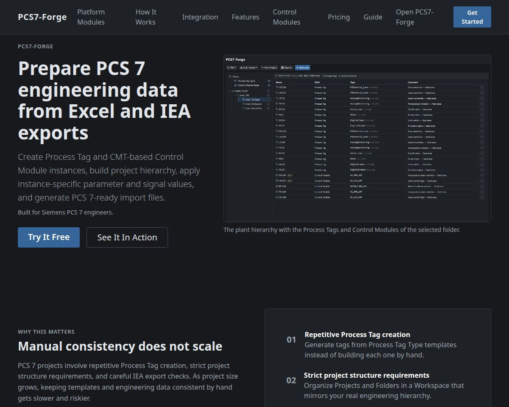Viewport: 509px width, 407px height.
Task: Click the Control Module Types icon
Action: [235, 85]
